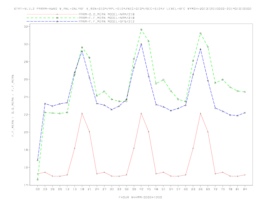This screenshot has height=206, width=267.
Task: Click x-axis tick label 57
Action: click(178, 189)
